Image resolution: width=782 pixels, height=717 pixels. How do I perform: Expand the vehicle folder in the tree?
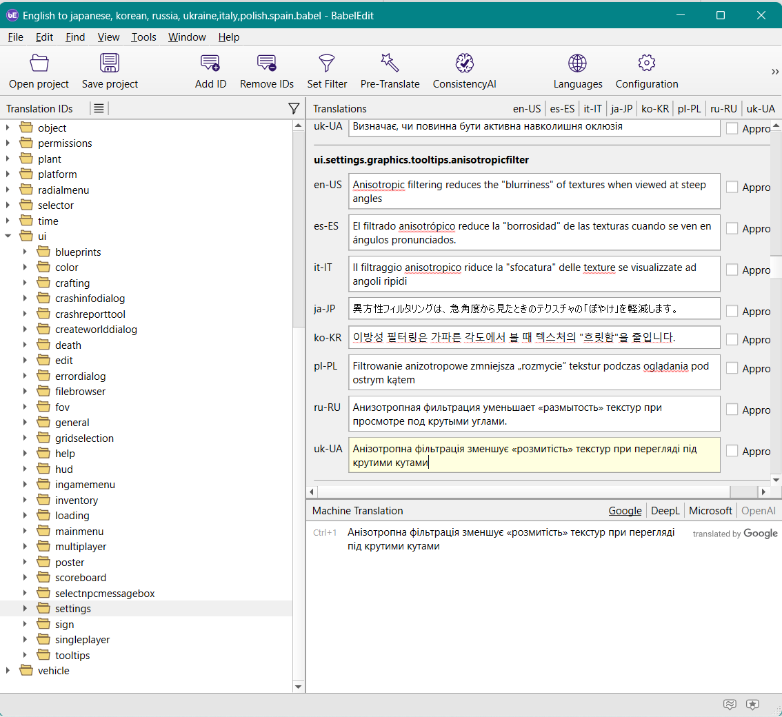[x=8, y=671]
